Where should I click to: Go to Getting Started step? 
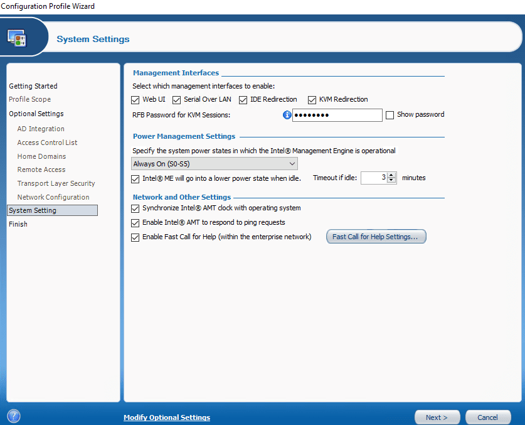click(x=33, y=86)
